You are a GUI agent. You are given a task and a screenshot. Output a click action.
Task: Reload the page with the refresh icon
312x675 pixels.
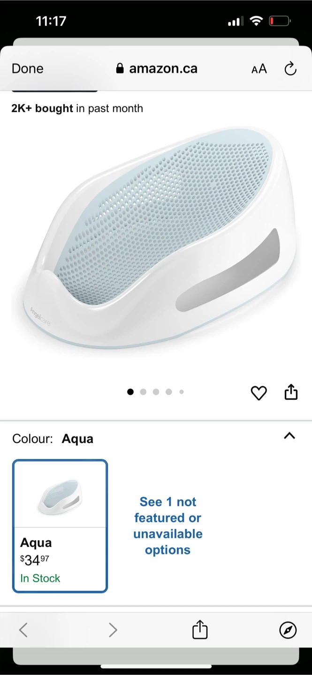290,68
